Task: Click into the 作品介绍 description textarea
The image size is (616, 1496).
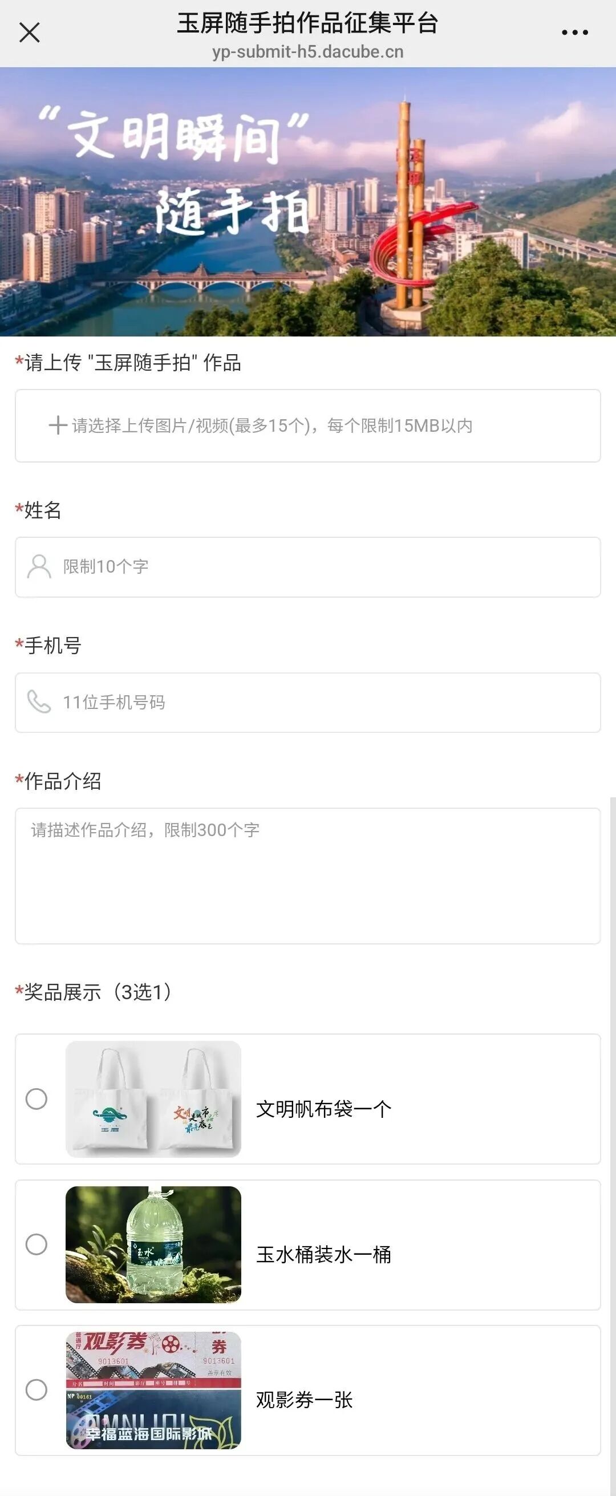Action: [307, 876]
